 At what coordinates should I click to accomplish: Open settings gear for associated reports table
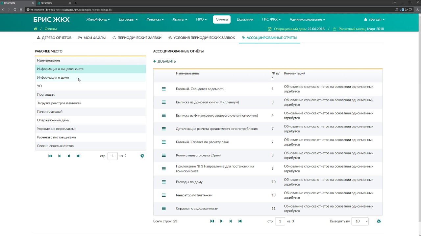coord(379,221)
